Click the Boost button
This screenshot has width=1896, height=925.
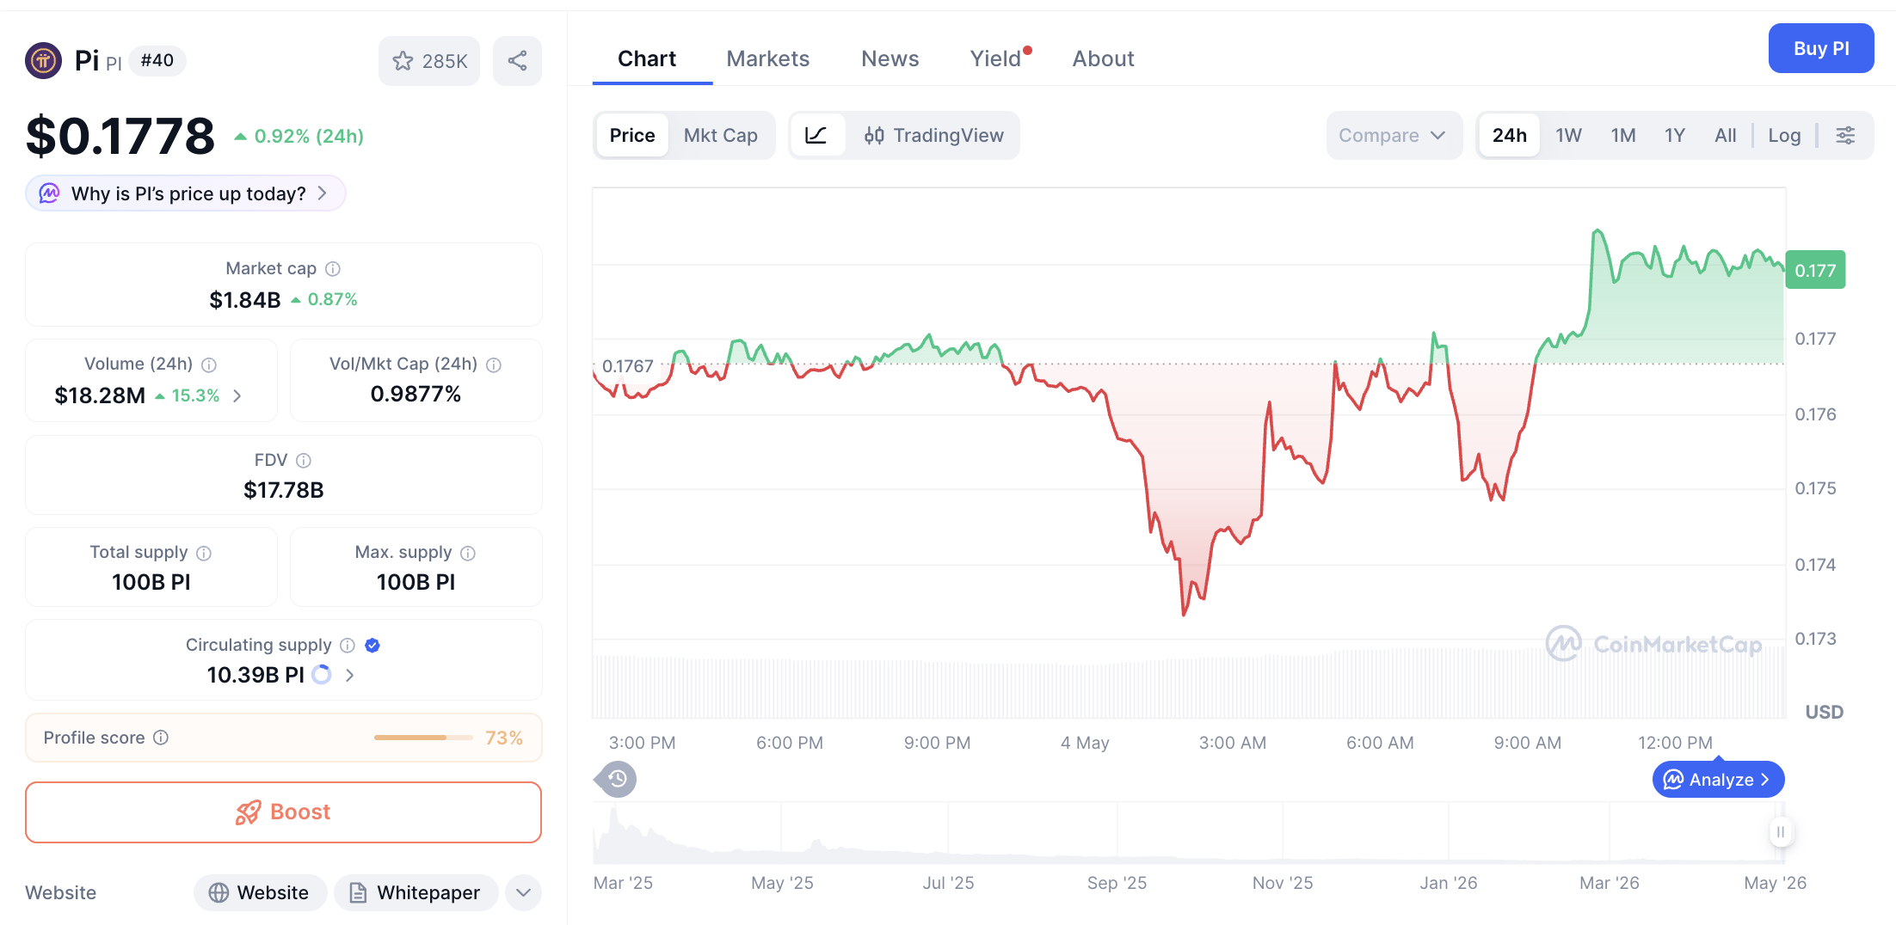(x=283, y=812)
